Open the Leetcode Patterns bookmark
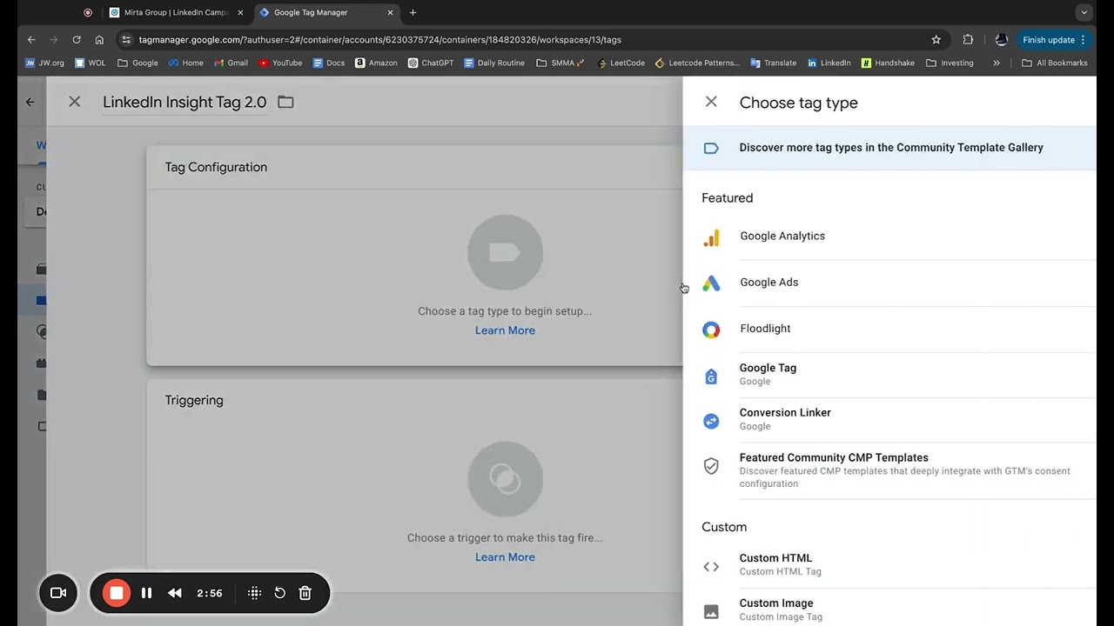The height and width of the screenshot is (626, 1114). click(x=697, y=63)
